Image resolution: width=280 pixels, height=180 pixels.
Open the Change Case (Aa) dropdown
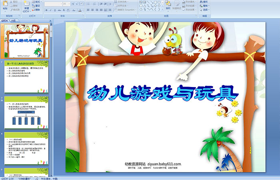point(74,10)
